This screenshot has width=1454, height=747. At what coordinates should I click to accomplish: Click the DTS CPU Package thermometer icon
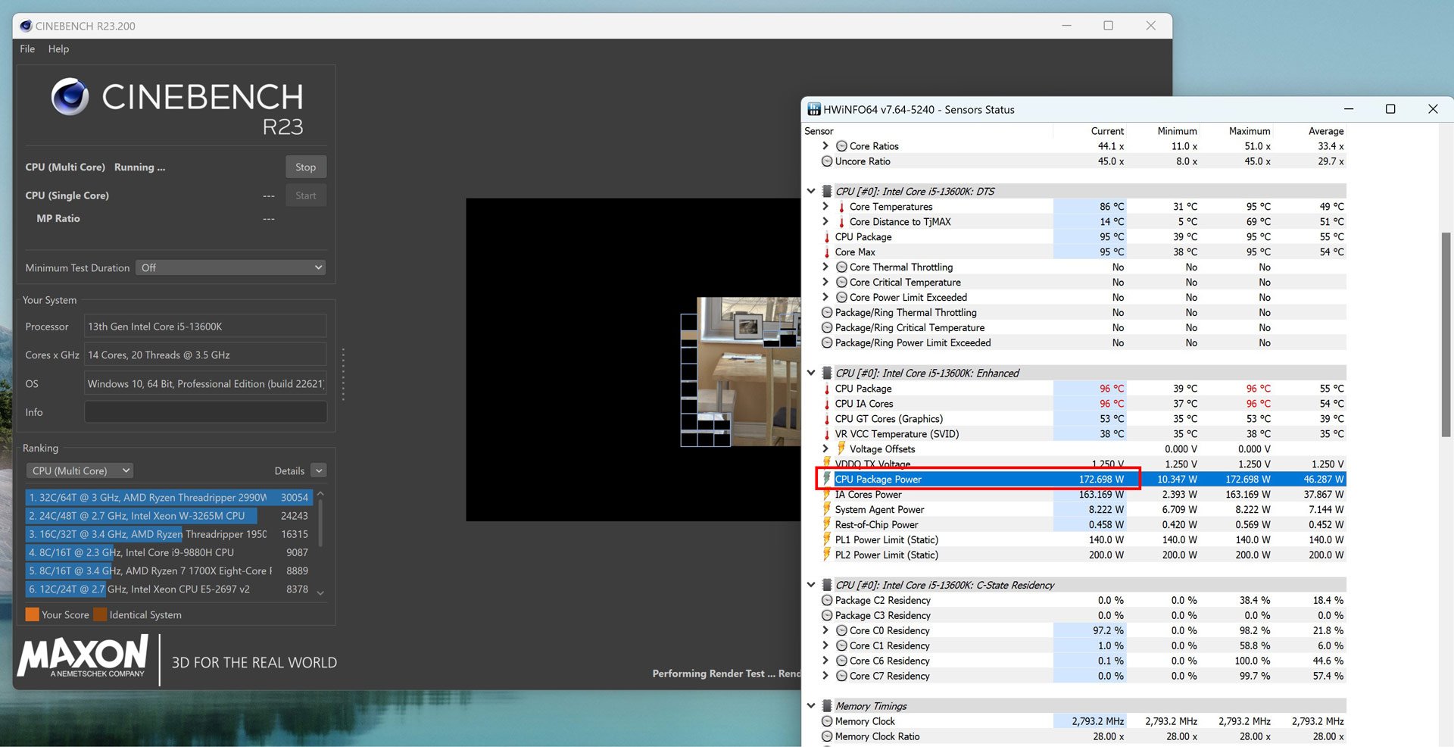click(827, 237)
